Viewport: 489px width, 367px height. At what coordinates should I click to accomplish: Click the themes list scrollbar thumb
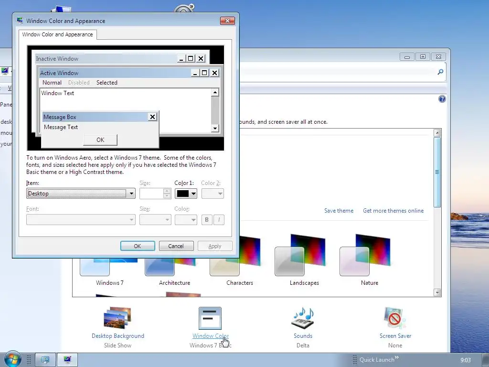point(437,172)
